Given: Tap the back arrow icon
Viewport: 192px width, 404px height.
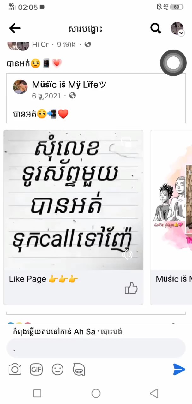Looking at the screenshot, I should point(15,28).
